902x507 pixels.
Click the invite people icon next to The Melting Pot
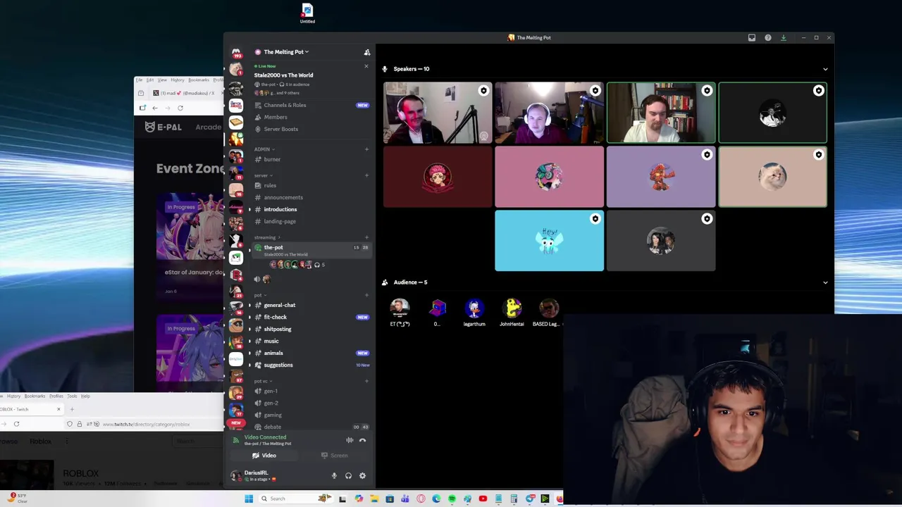(366, 52)
